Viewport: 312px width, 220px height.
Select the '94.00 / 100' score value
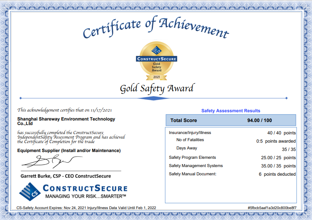coord(259,121)
